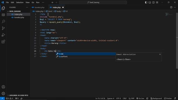Open Customize Layout icon
This screenshot has height=100, width=178.
tap(157, 2)
